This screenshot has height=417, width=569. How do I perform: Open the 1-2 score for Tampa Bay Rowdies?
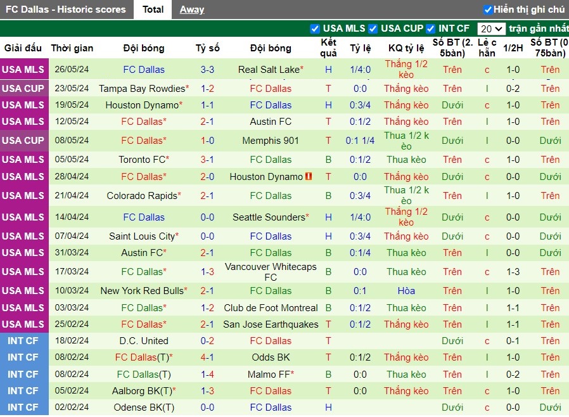pyautogui.click(x=207, y=89)
